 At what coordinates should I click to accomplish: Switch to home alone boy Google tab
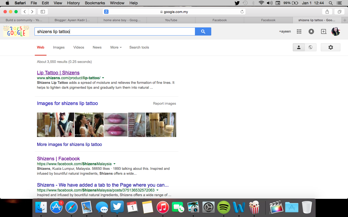tap(122, 20)
